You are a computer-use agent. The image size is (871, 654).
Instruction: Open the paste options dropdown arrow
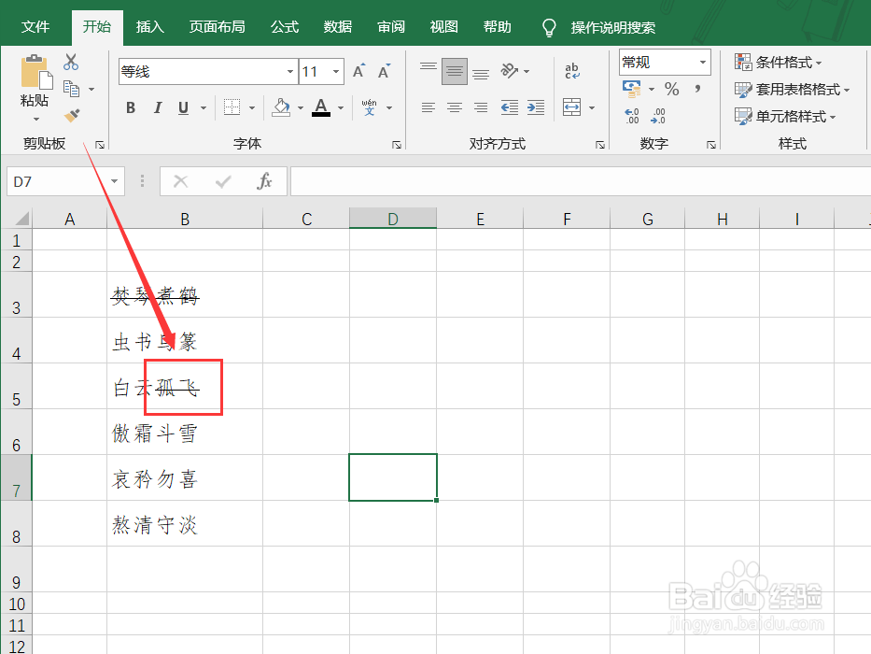[36, 119]
